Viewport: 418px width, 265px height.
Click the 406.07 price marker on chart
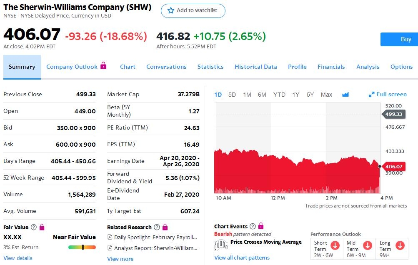point(393,167)
